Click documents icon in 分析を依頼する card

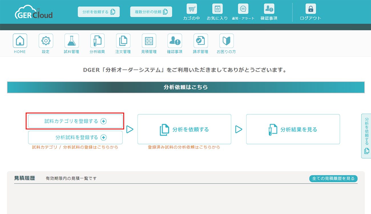pos(164,130)
